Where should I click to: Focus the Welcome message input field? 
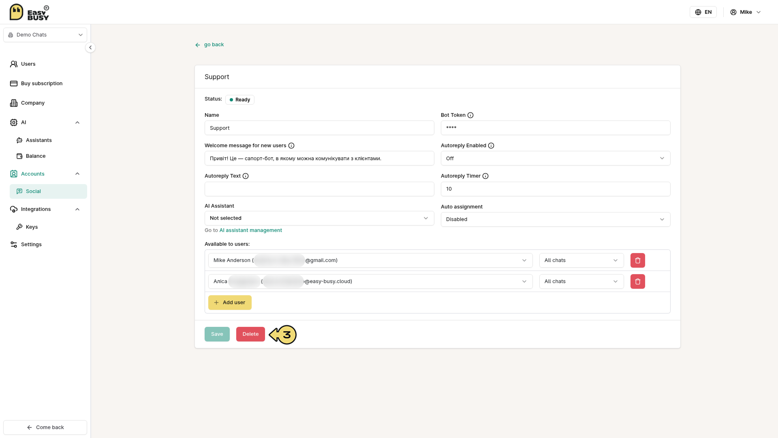coord(319,158)
